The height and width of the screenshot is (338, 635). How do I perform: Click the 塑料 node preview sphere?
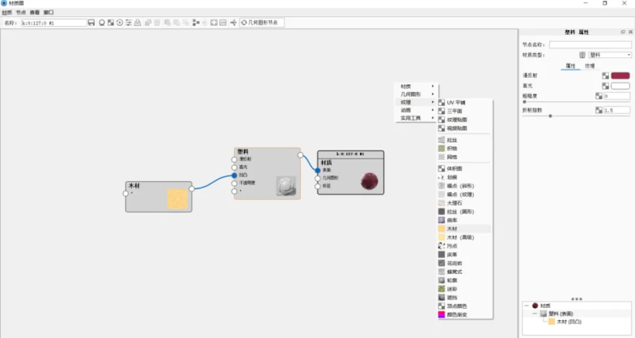pos(286,186)
